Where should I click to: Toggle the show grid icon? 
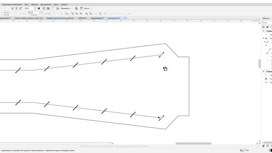point(48,8)
